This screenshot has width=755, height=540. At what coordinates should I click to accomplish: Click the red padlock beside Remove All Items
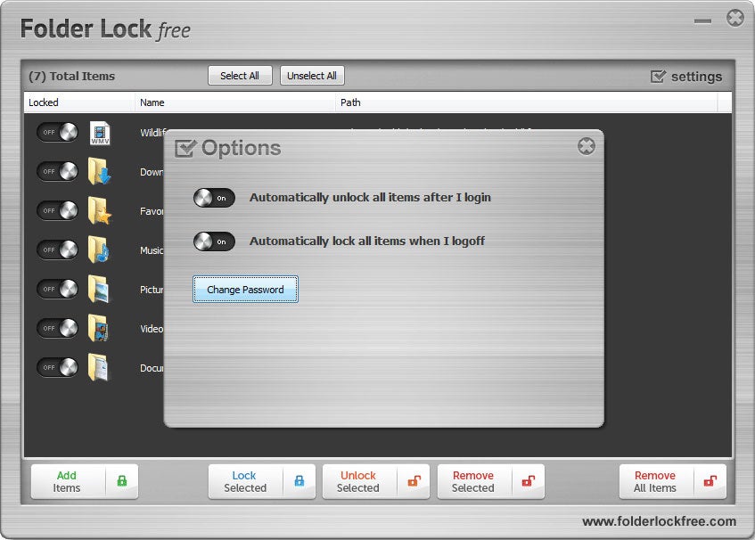tap(710, 481)
